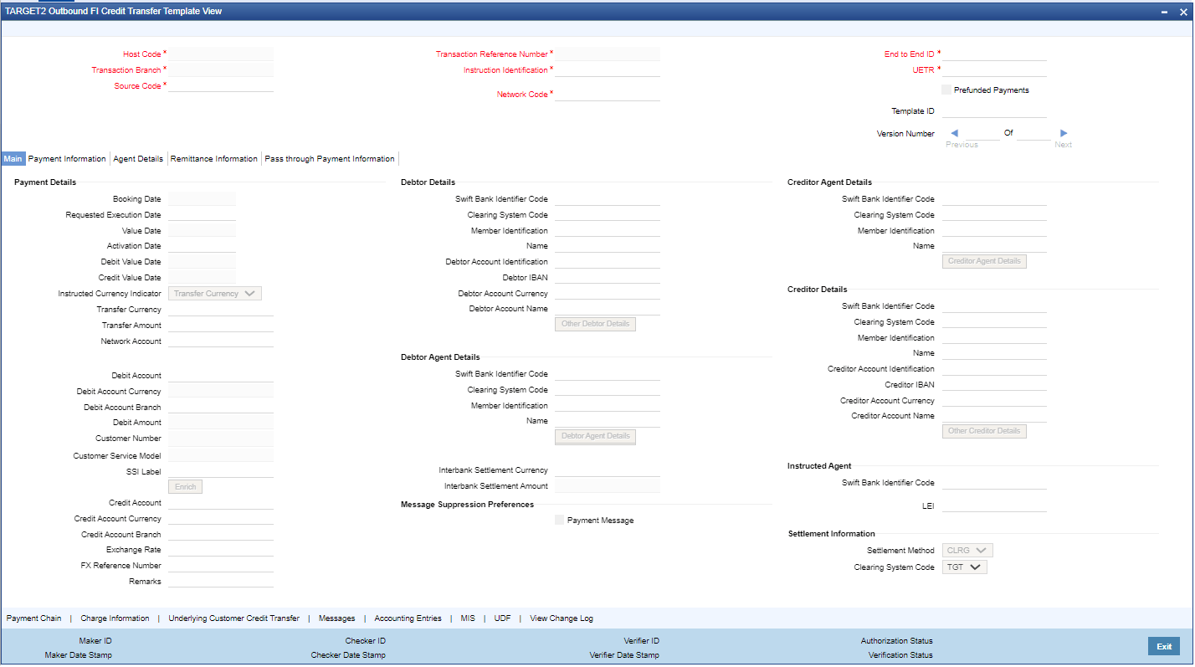Open Underlying Customer Credit Transfer link
The width and height of the screenshot is (1195, 667).
pos(233,618)
